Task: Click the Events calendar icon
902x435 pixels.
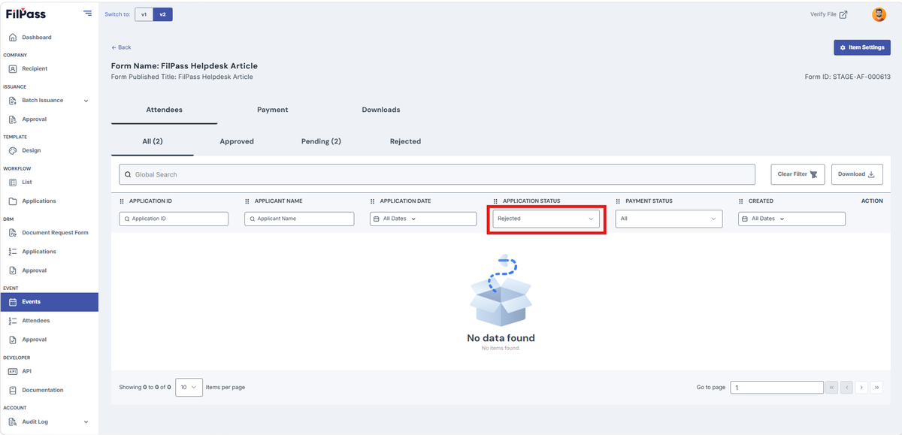Action: click(13, 302)
